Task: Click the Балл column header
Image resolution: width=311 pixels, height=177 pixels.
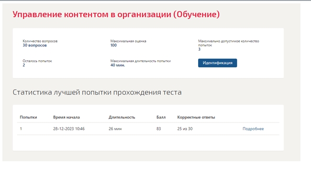Action: click(161, 117)
